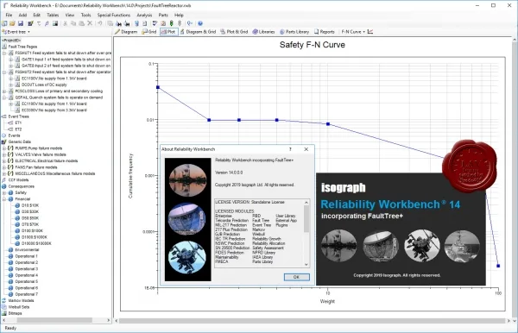Viewport: 518px width, 333px height.
Task: Open the Add menu
Action: tap(22, 15)
